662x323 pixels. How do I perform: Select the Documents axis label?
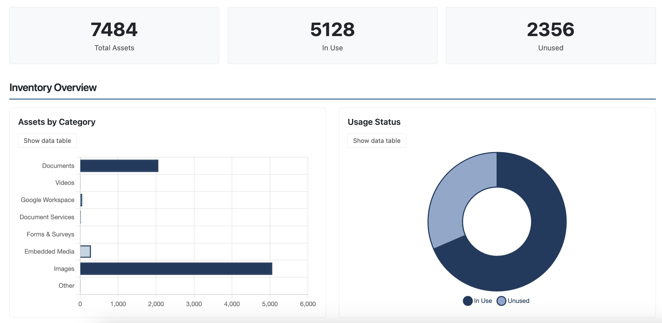pyautogui.click(x=58, y=165)
